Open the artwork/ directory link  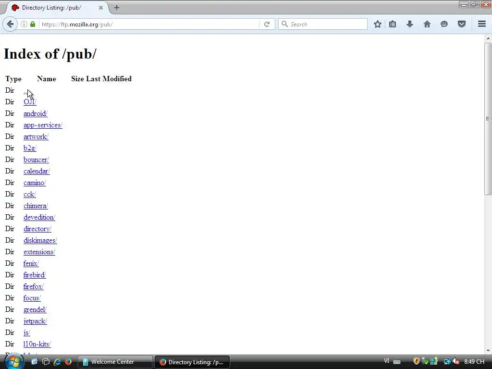(x=36, y=136)
